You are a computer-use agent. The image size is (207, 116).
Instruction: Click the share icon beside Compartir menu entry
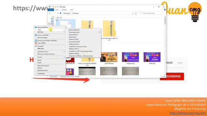point(36,46)
